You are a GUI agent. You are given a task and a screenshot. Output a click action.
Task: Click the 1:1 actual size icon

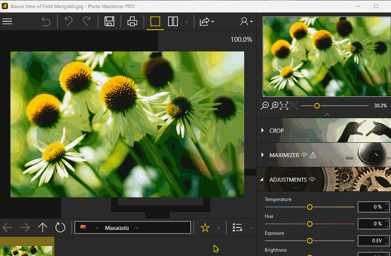point(284,106)
